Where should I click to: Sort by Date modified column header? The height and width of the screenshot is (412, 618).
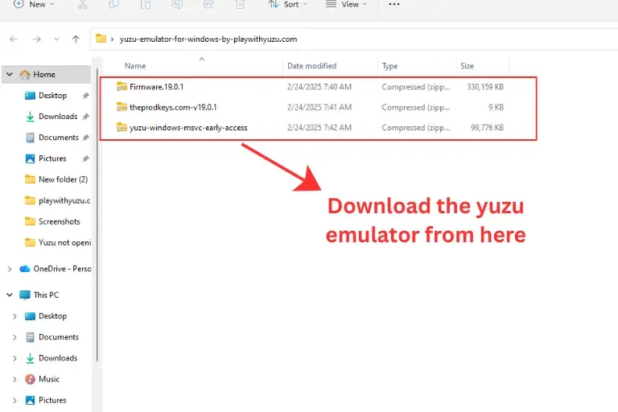click(311, 66)
